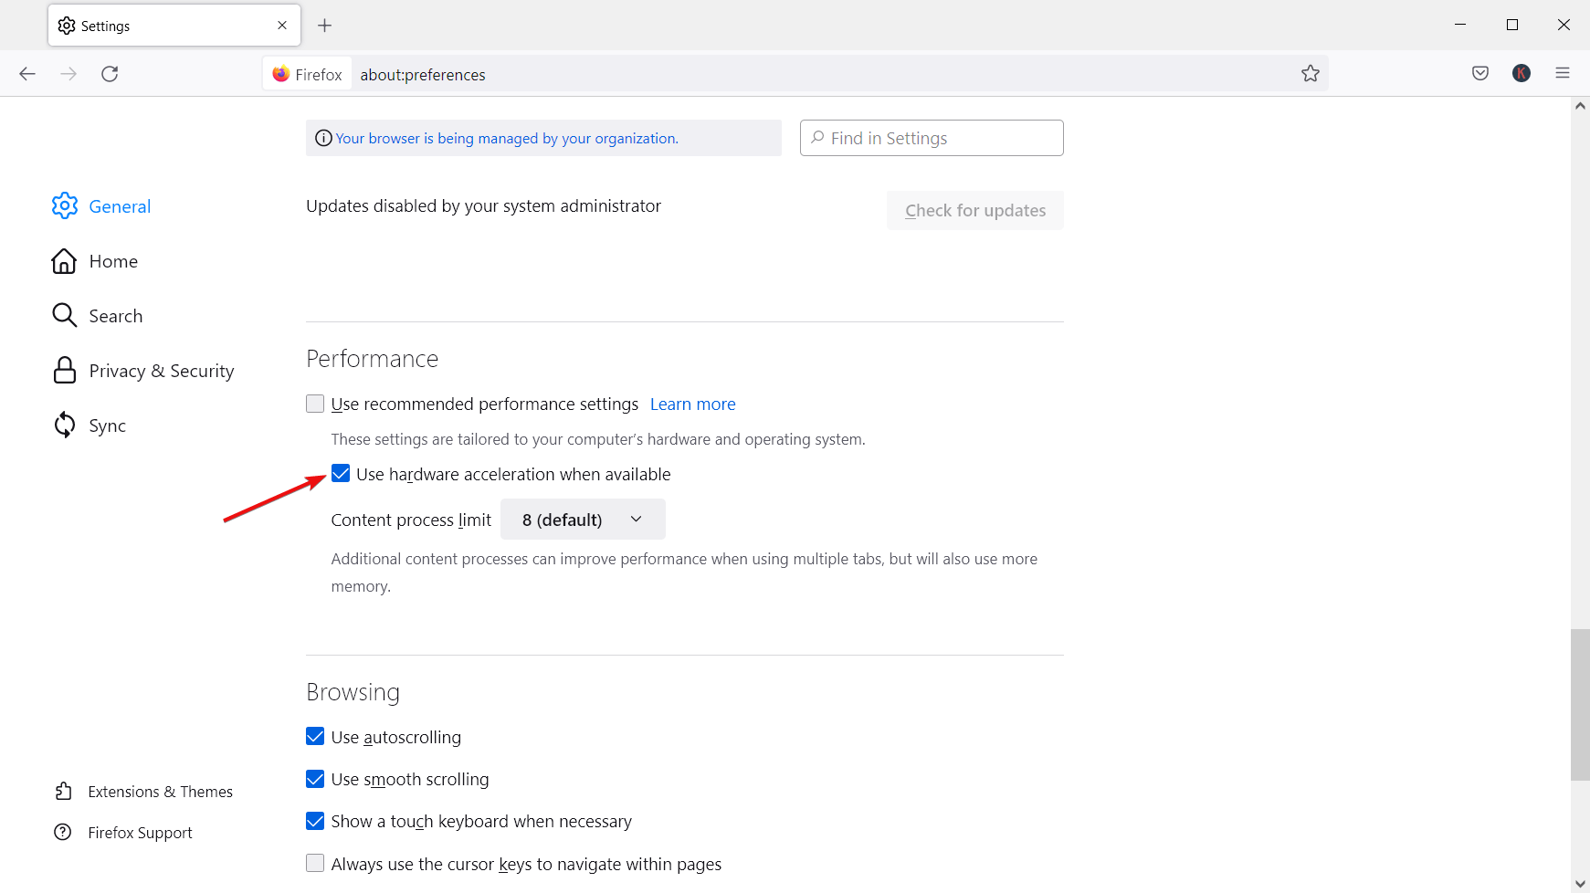Click the Privacy & Security lock icon
This screenshot has width=1590, height=893.
[x=64, y=370]
